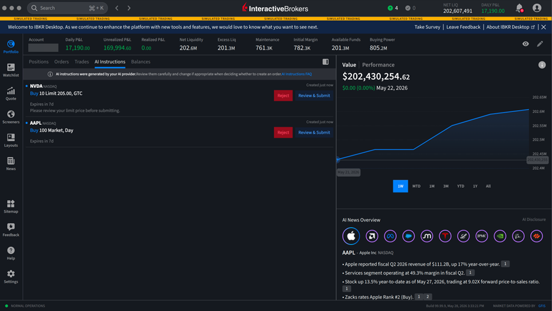Viewport: 552px width, 311px height.
Task: Select the AMD logo in AI News Overview
Action: [x=372, y=236]
